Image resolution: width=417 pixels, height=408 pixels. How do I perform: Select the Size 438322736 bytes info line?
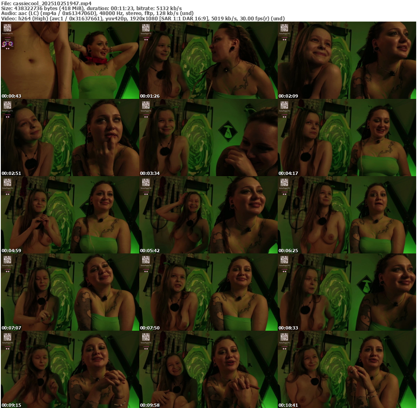pos(91,8)
